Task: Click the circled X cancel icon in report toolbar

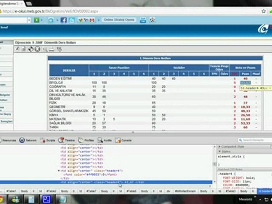Action: [37, 49]
